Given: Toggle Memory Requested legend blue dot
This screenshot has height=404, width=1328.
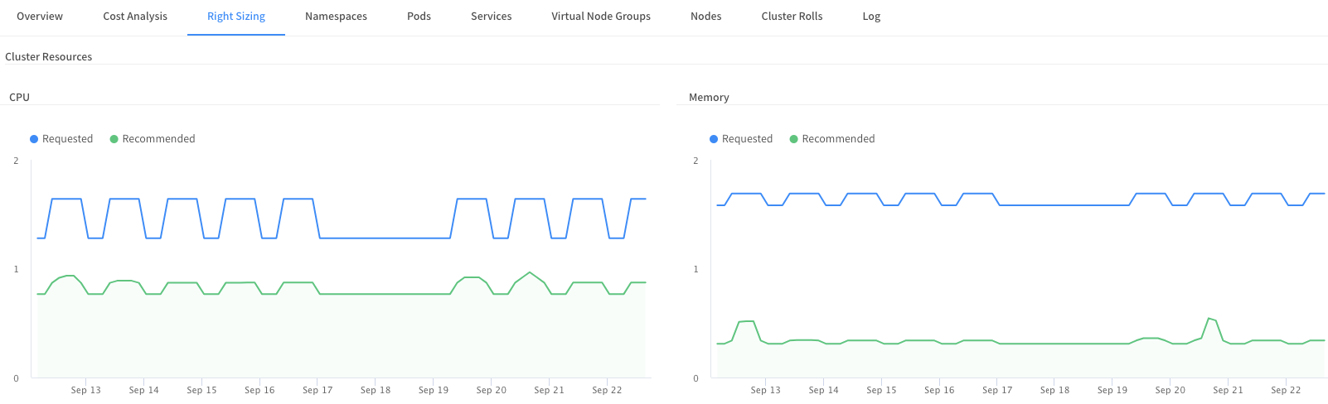Looking at the screenshot, I should coord(714,139).
